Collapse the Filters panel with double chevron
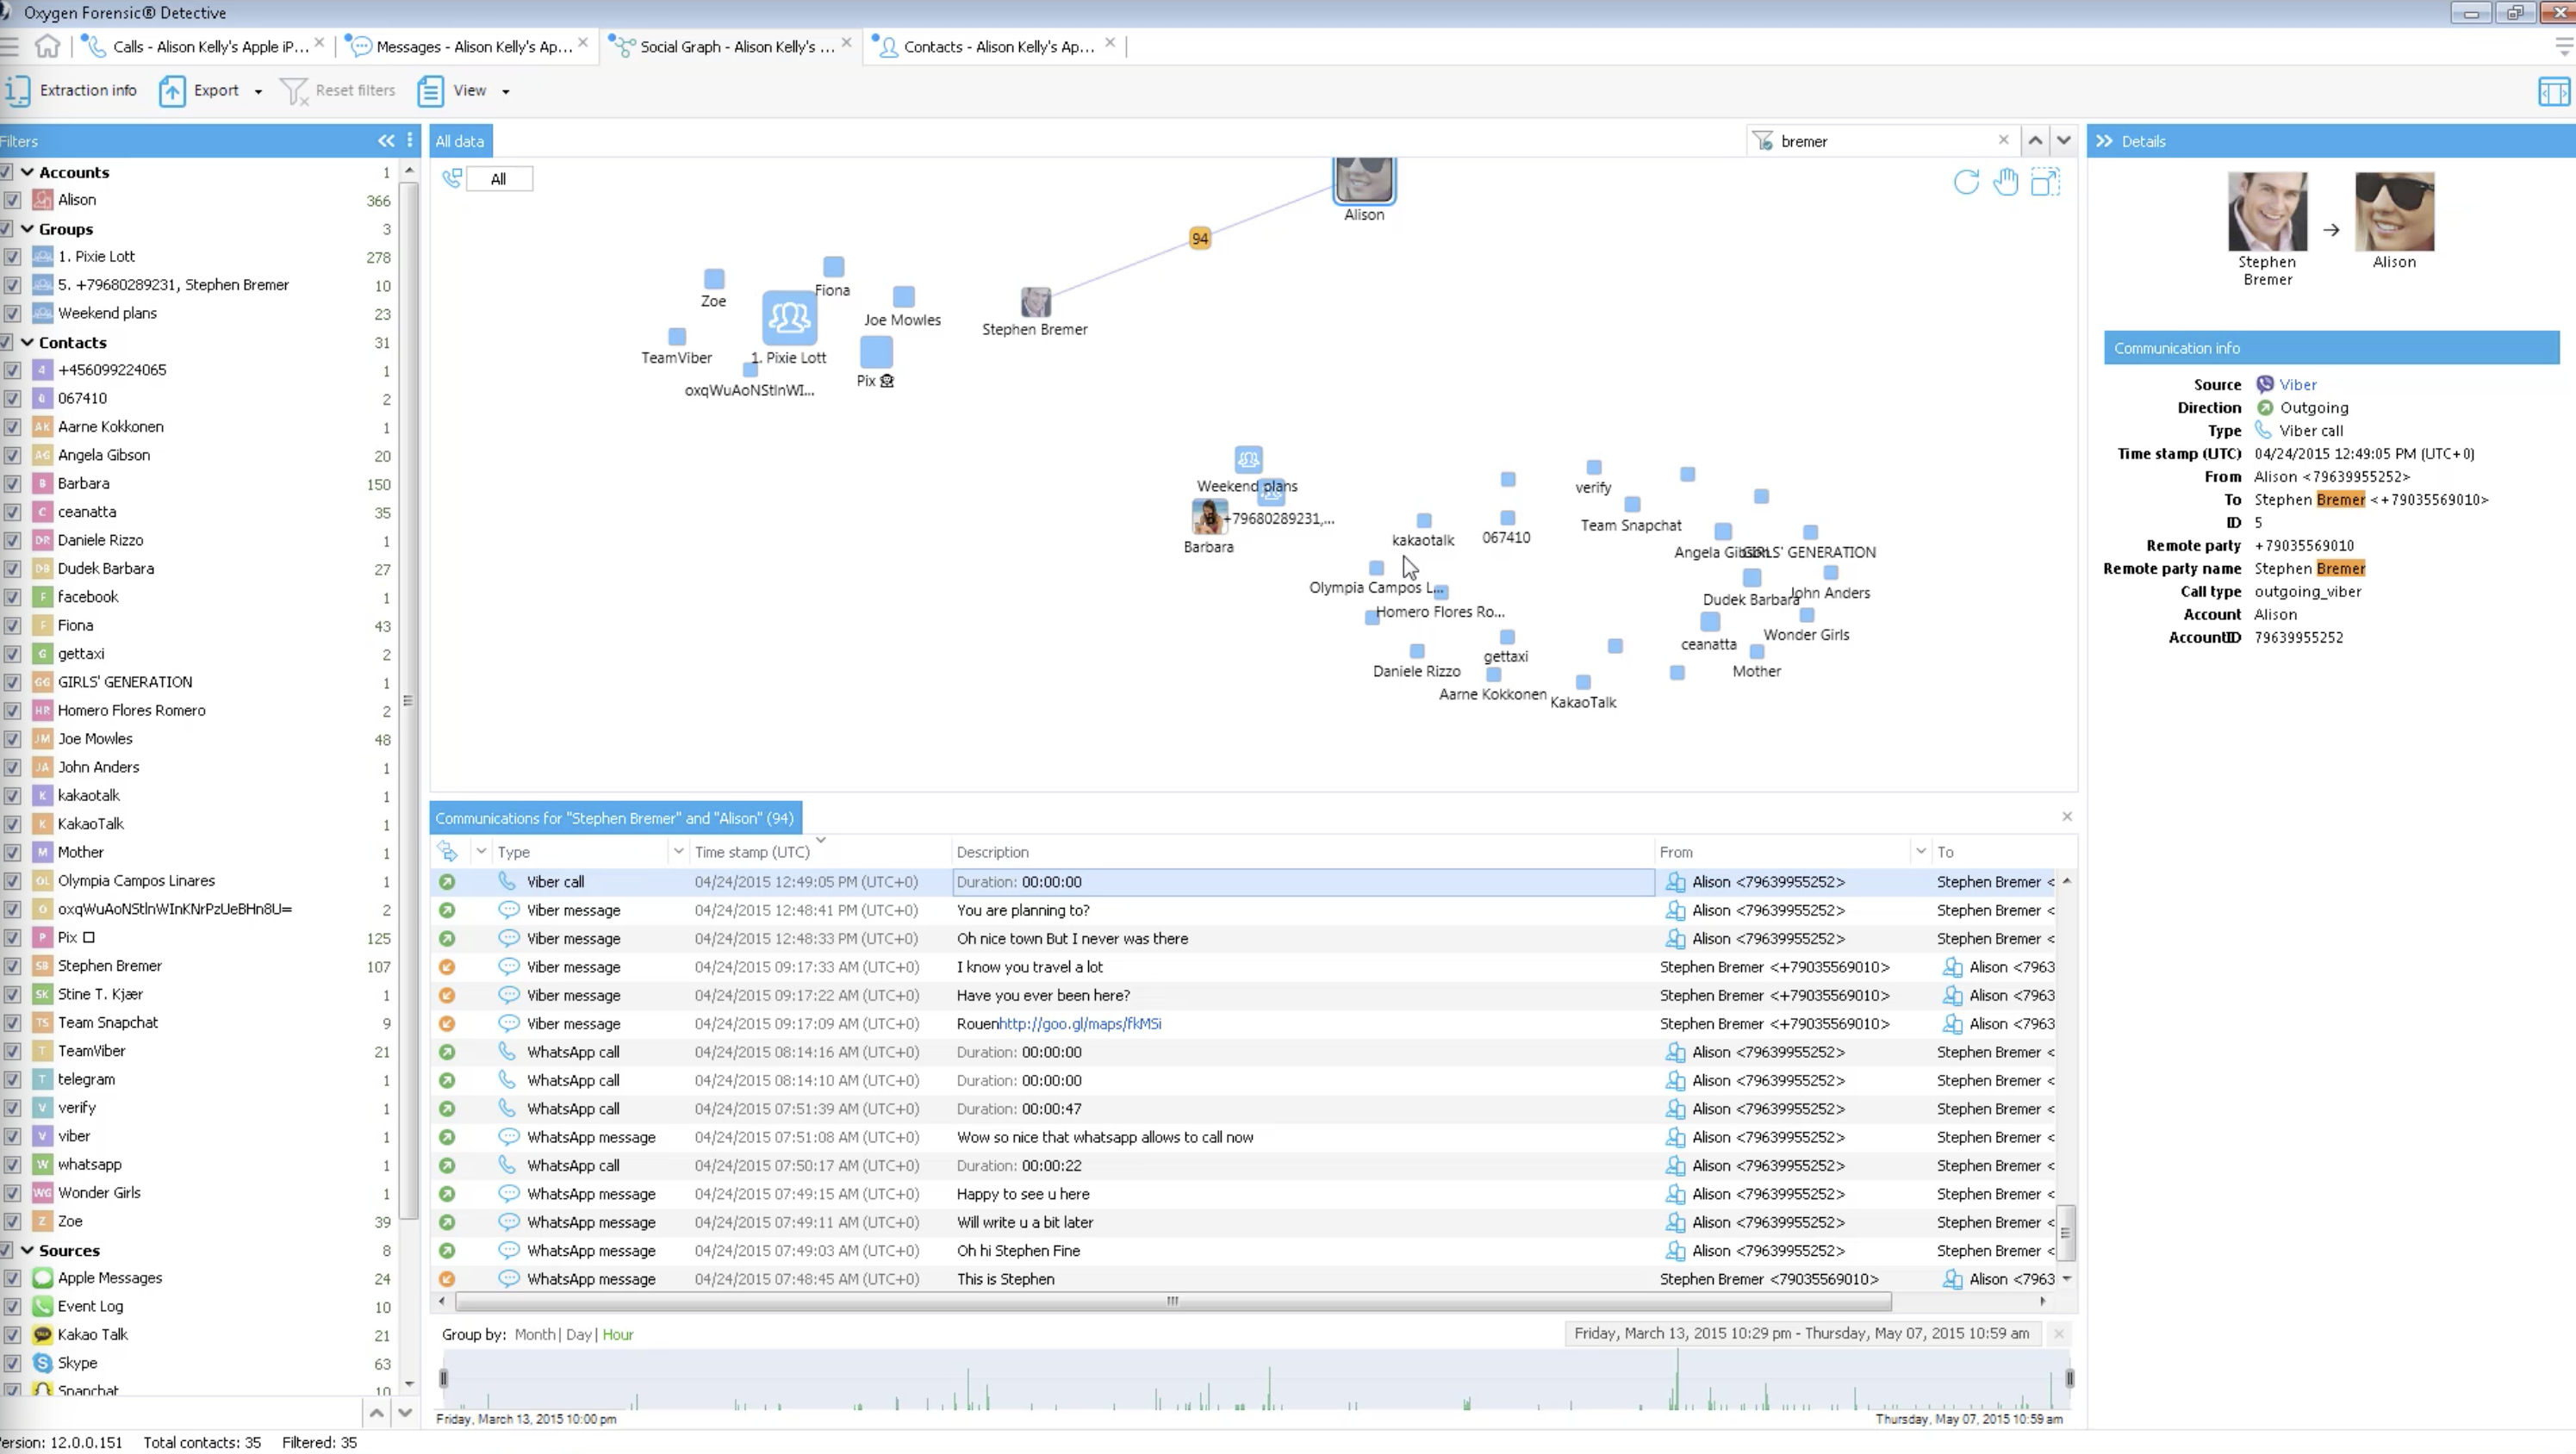Image resolution: width=2576 pixels, height=1454 pixels. (386, 141)
